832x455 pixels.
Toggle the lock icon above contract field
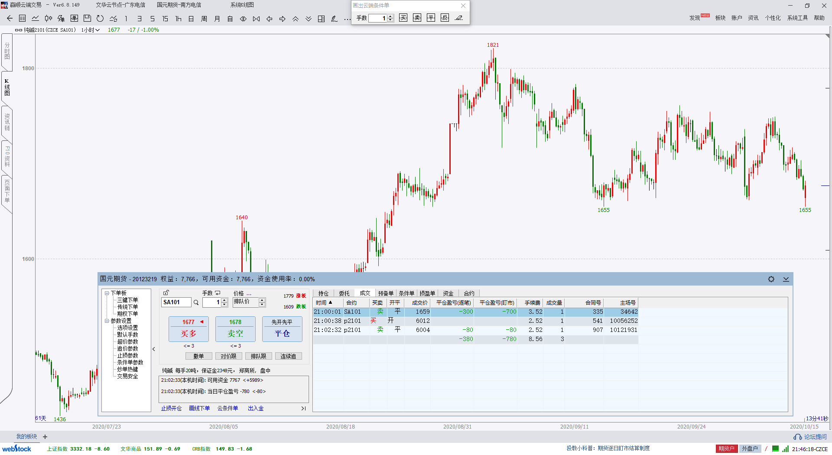(x=166, y=293)
